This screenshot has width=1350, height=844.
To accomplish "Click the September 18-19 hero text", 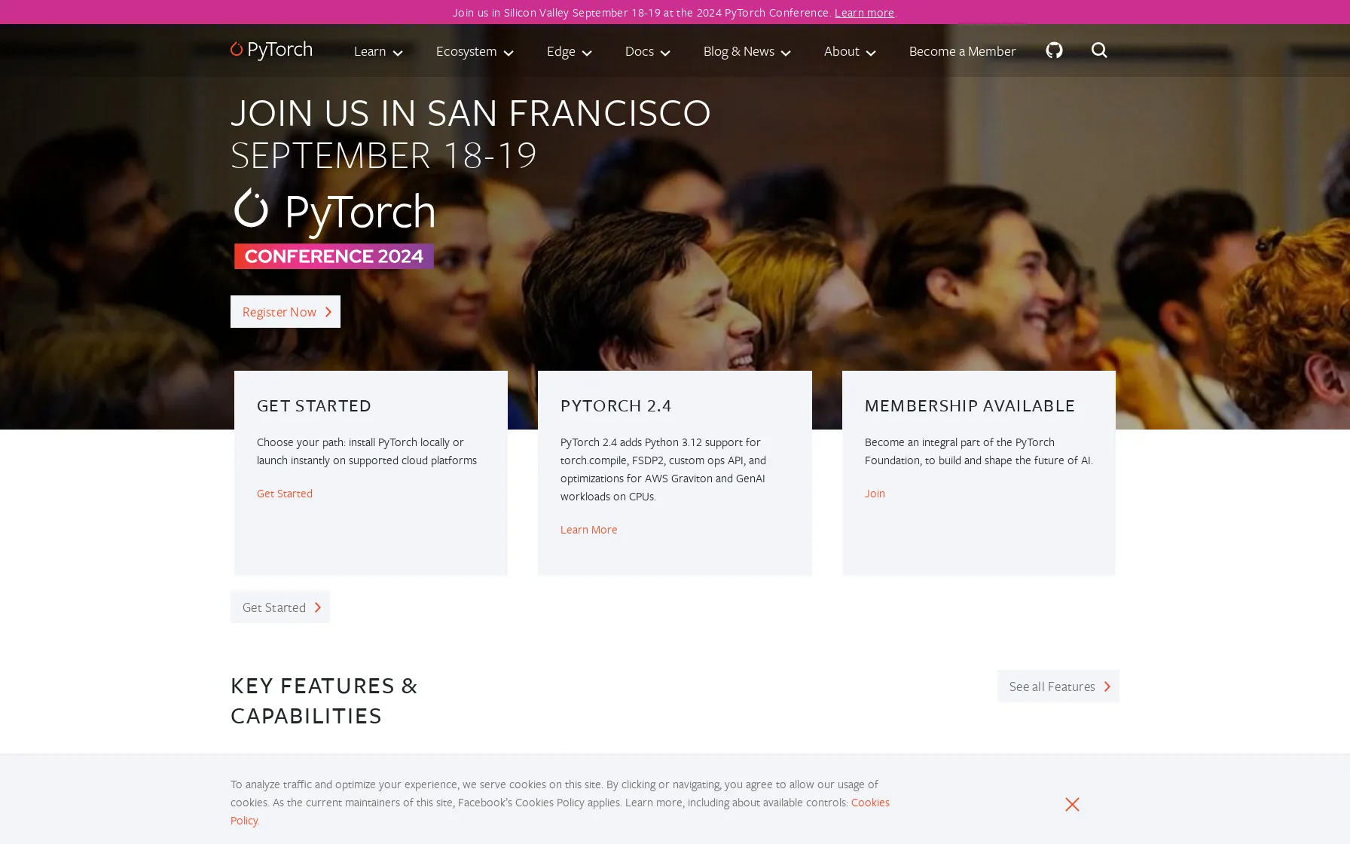I will (383, 154).
